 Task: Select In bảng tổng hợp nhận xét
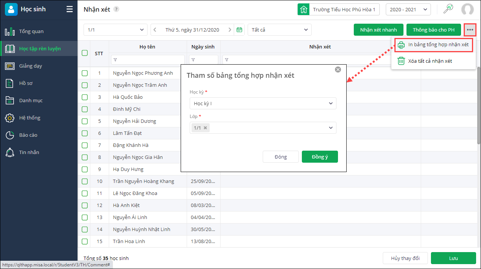434,45
